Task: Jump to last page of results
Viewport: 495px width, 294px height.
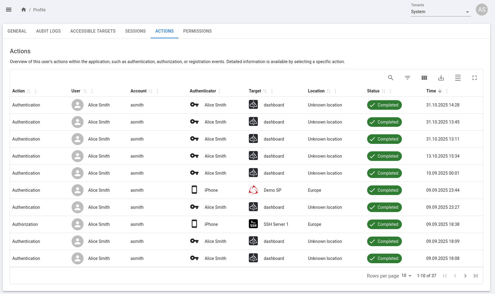Action: coord(475,276)
